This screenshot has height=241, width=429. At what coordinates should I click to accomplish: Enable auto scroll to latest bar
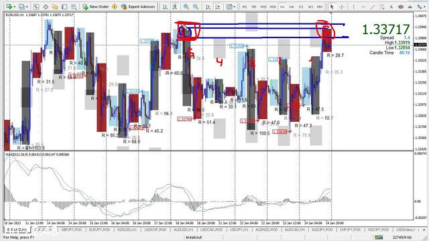208,7
